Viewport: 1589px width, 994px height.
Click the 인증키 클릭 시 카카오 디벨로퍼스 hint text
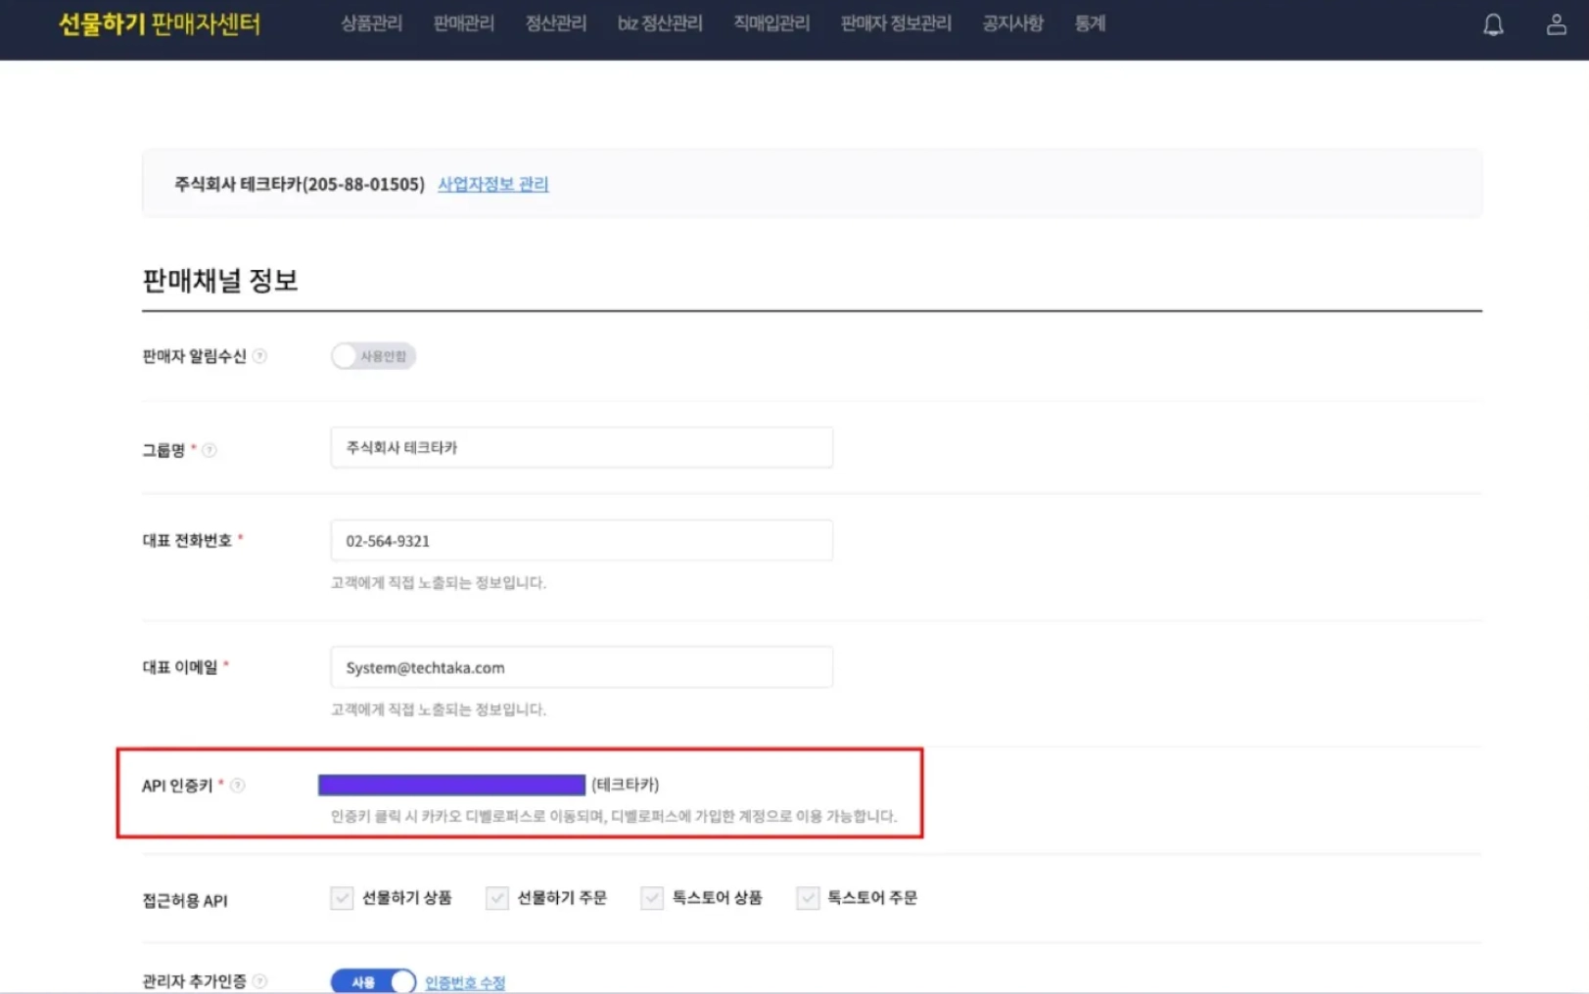(613, 816)
